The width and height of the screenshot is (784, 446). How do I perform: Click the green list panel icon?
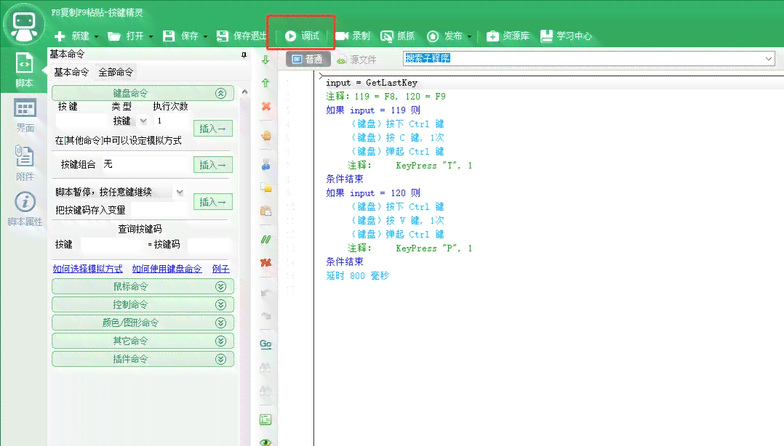point(265,420)
